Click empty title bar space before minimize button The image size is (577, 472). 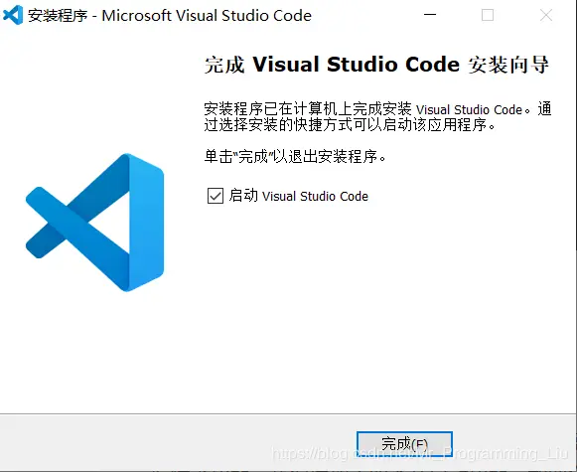[x=368, y=16]
